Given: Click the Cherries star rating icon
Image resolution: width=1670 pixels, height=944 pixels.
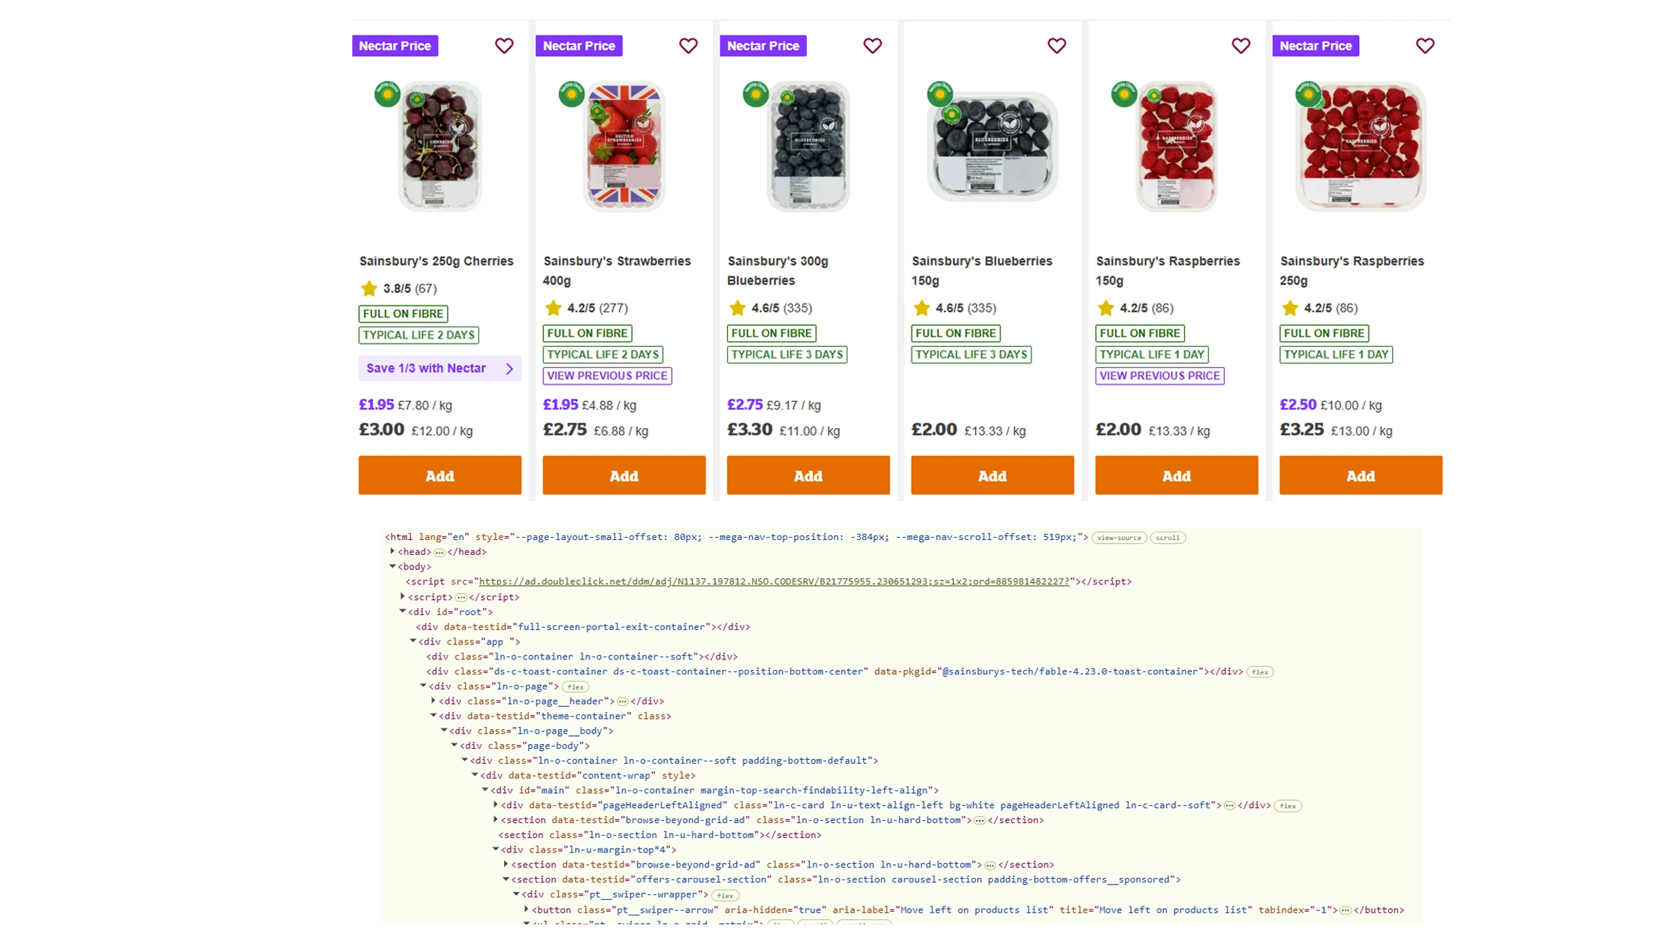Looking at the screenshot, I should (369, 288).
